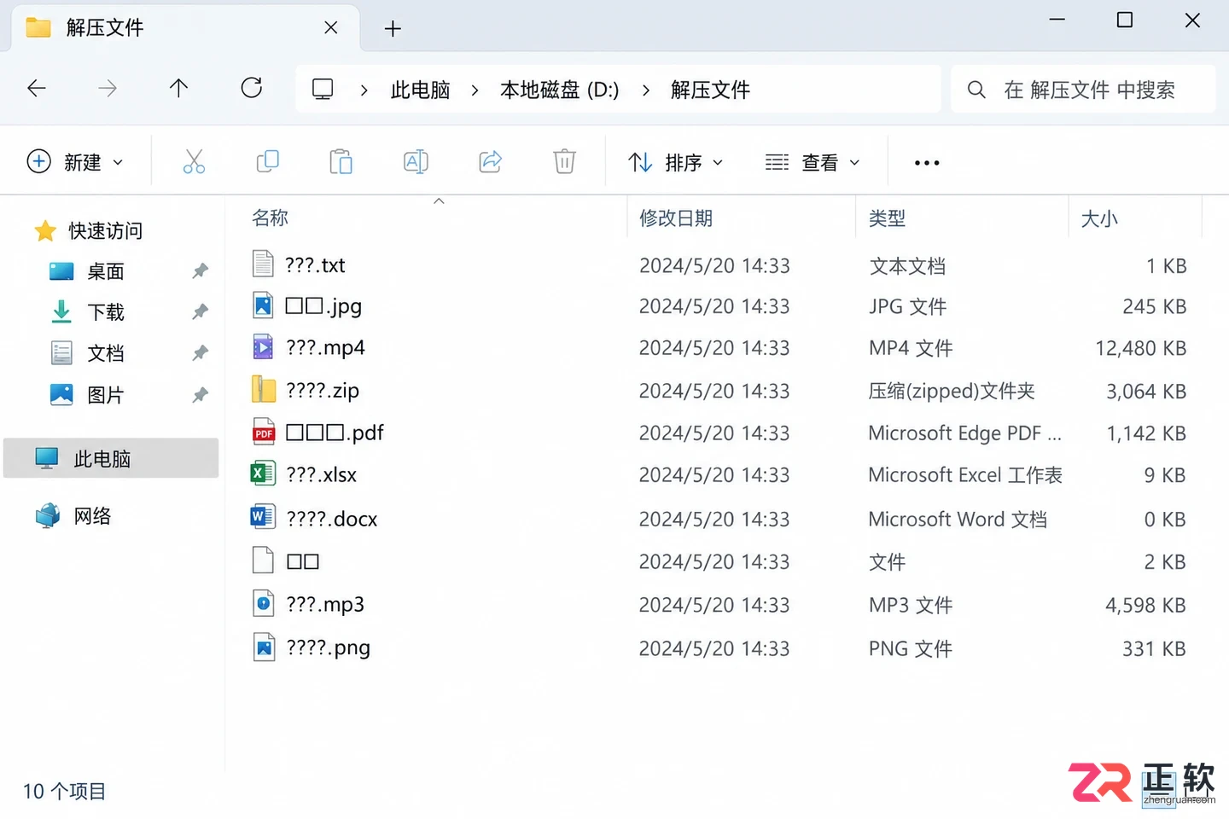Open the three-dot more options menu

tap(927, 162)
